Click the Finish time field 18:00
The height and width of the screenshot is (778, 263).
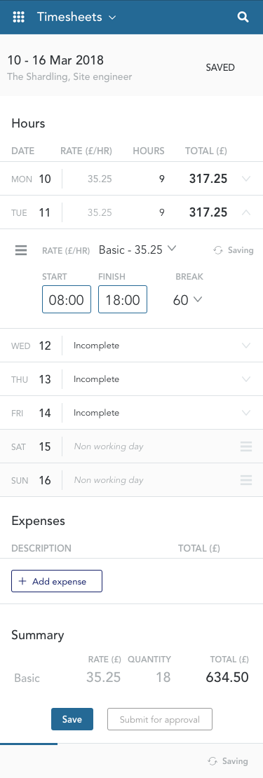[x=123, y=299]
